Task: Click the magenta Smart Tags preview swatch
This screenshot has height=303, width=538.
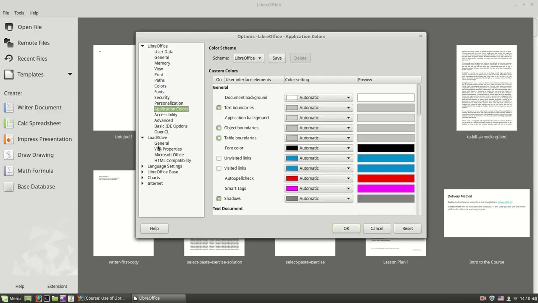Action: [x=385, y=189]
